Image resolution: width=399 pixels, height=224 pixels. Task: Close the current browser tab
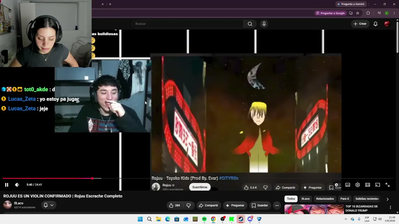coord(103,4)
